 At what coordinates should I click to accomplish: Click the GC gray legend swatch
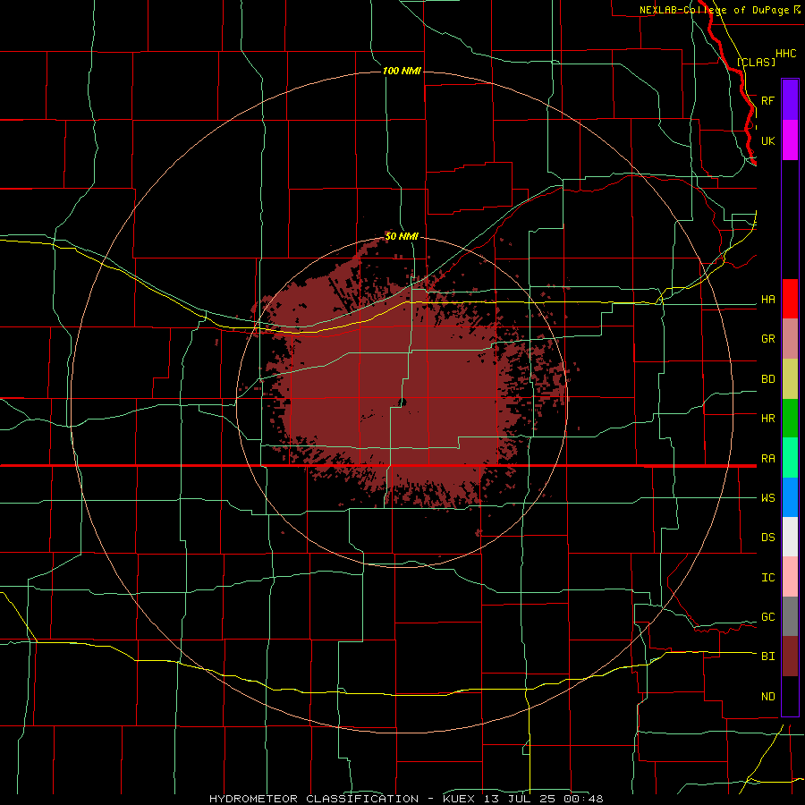[x=790, y=616]
